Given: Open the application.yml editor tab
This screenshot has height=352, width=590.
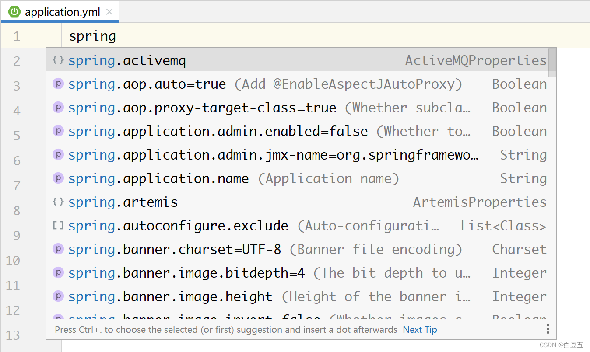Looking at the screenshot, I should [x=60, y=12].
